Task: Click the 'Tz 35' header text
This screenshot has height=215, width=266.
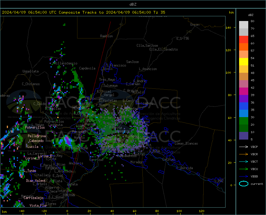Action: pos(159,12)
